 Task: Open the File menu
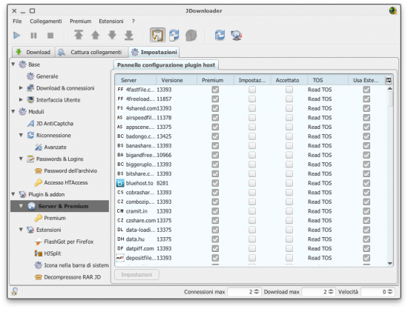17,21
